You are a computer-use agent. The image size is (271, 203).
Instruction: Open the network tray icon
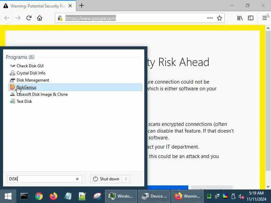point(217,196)
